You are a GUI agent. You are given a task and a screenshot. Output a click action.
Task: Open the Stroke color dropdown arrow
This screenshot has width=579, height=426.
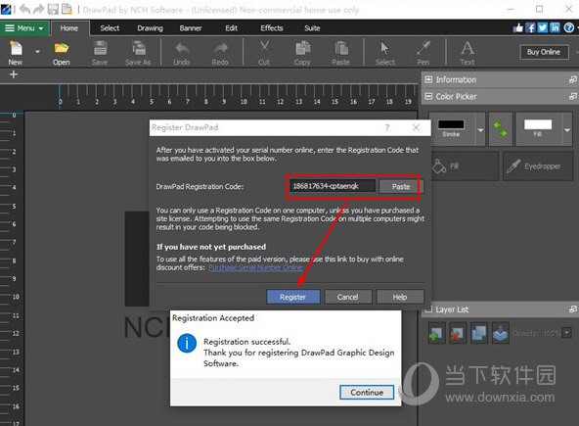click(480, 130)
